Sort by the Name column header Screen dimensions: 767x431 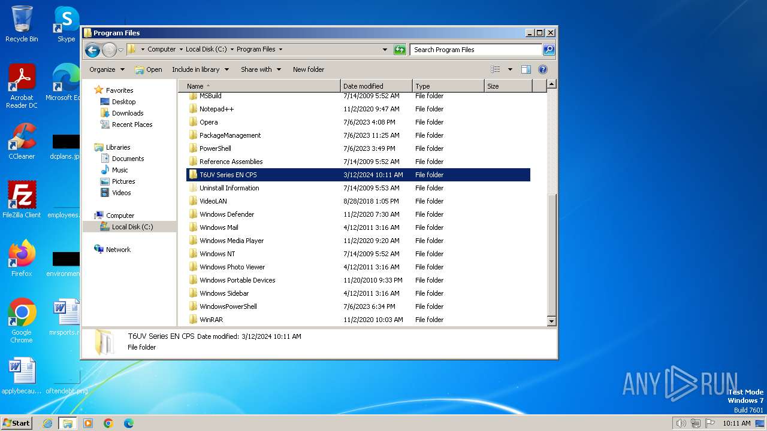pos(259,86)
